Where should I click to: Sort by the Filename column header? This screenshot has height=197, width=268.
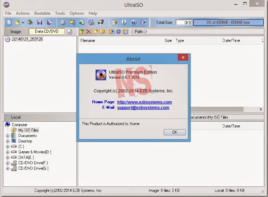coord(112,41)
